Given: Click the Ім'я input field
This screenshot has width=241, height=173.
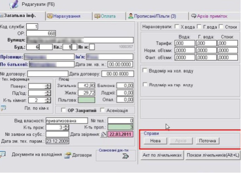Looking at the screenshot, I should 110,57.
